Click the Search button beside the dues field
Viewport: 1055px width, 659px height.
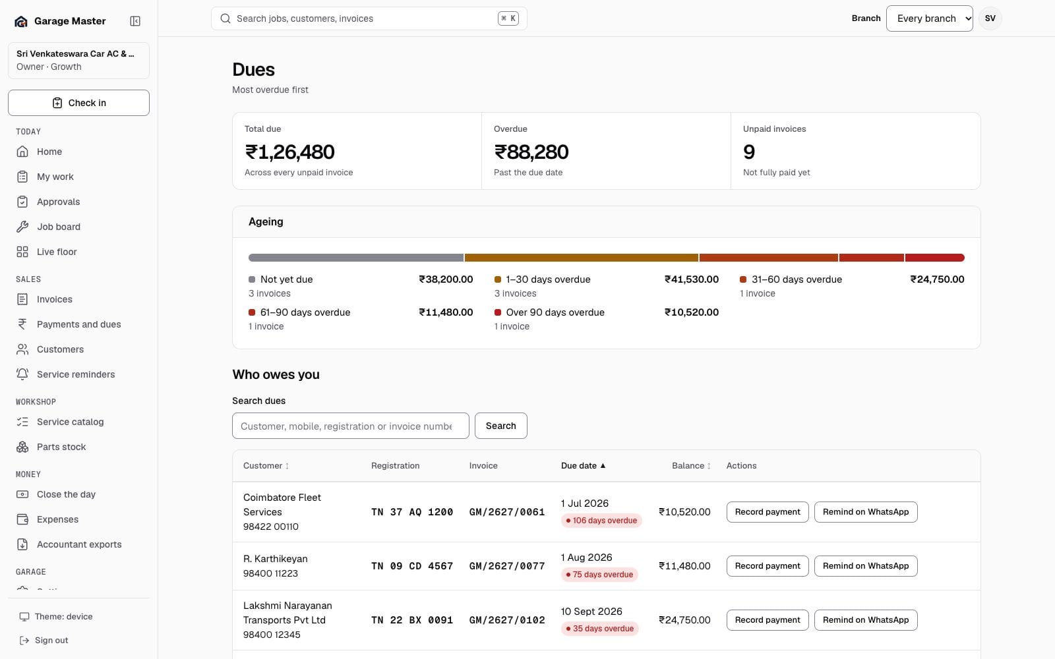point(500,426)
